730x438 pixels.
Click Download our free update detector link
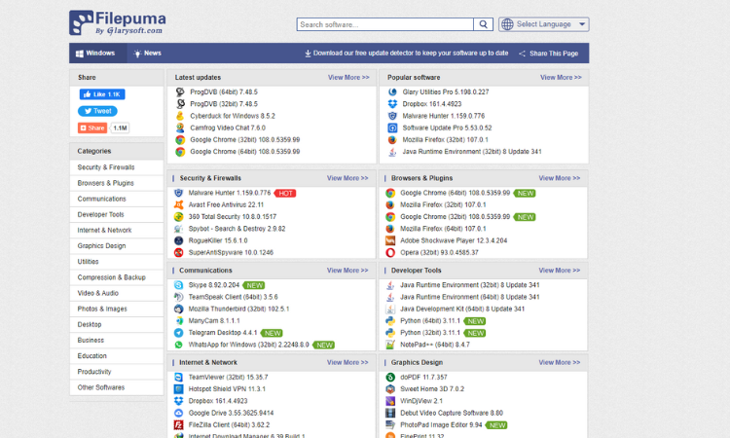pyautogui.click(x=407, y=54)
